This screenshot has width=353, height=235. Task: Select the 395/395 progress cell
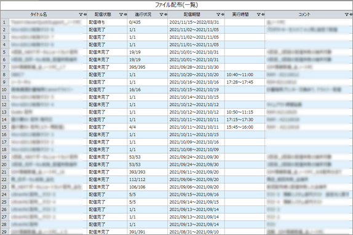pyautogui.click(x=148, y=67)
